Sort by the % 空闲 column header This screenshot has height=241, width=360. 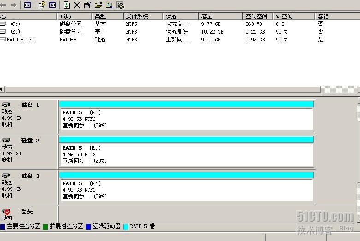coord(294,17)
